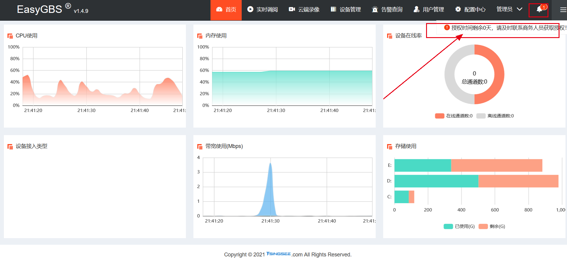Screen dimensions: 567x260
Task: Go to the 设备管理 page
Action: (x=346, y=10)
